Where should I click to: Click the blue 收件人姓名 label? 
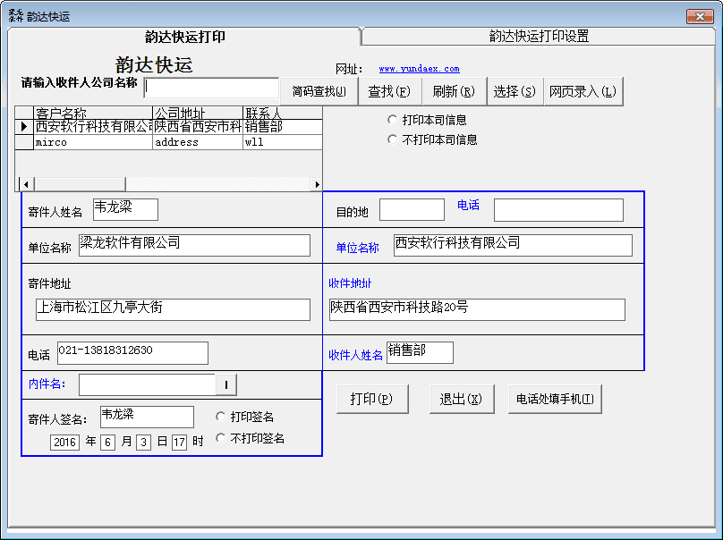point(355,355)
